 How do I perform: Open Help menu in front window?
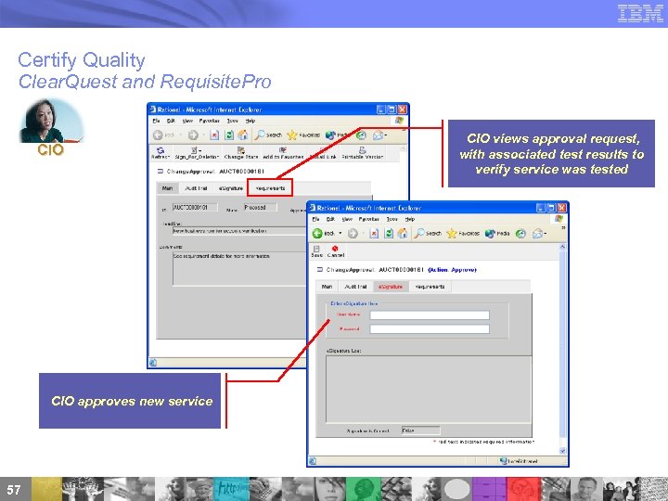click(x=410, y=219)
